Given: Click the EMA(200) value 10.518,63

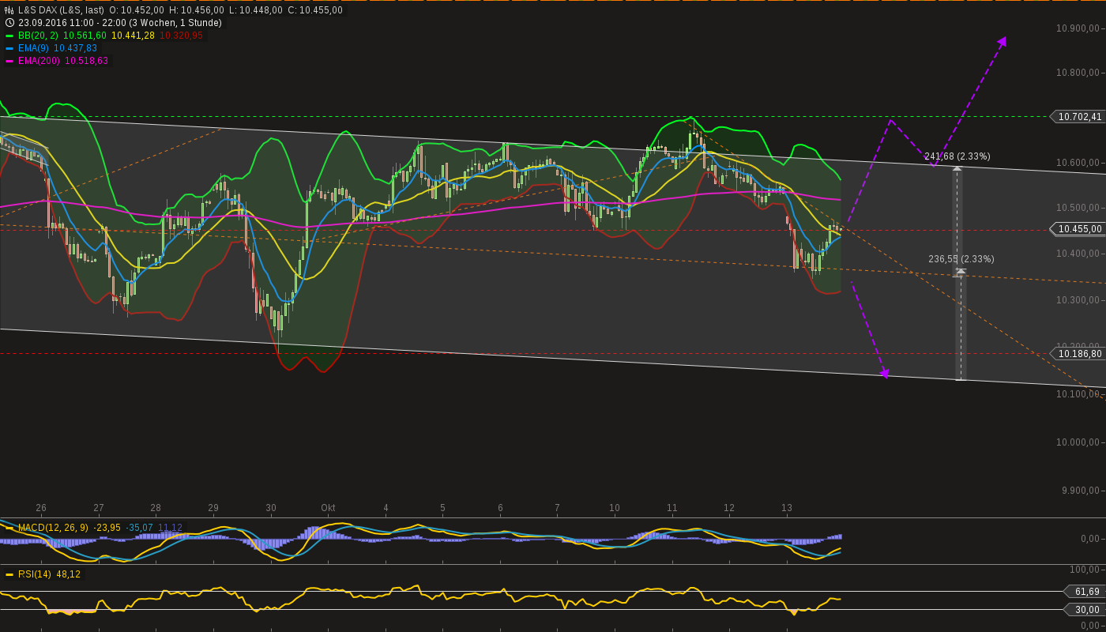Looking at the screenshot, I should pyautogui.click(x=87, y=61).
